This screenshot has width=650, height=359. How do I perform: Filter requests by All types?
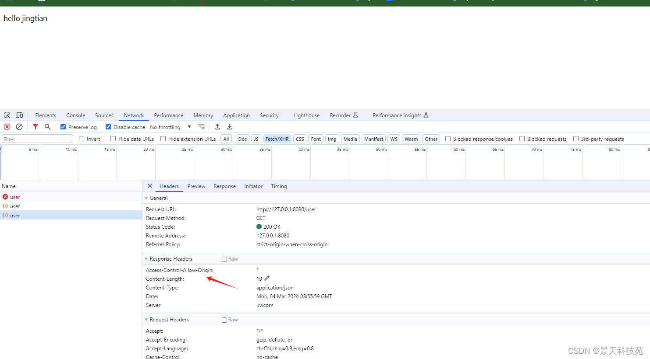(x=226, y=139)
